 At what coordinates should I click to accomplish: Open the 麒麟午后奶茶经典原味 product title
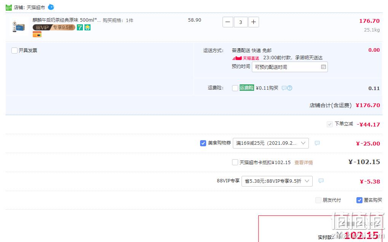[67, 20]
